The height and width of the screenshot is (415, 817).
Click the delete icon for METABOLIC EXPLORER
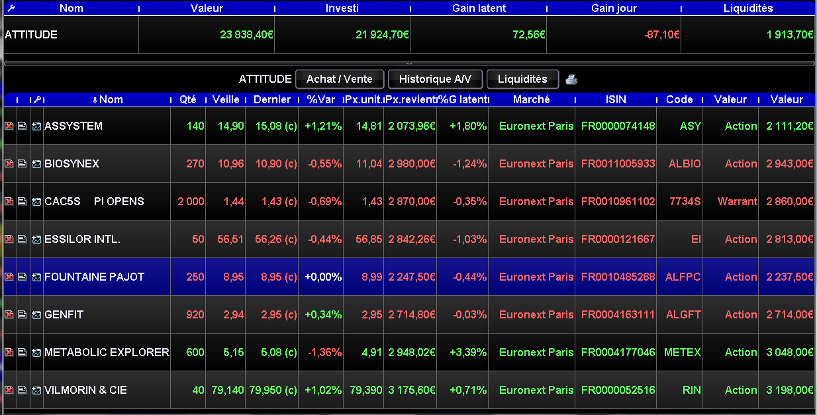point(9,352)
